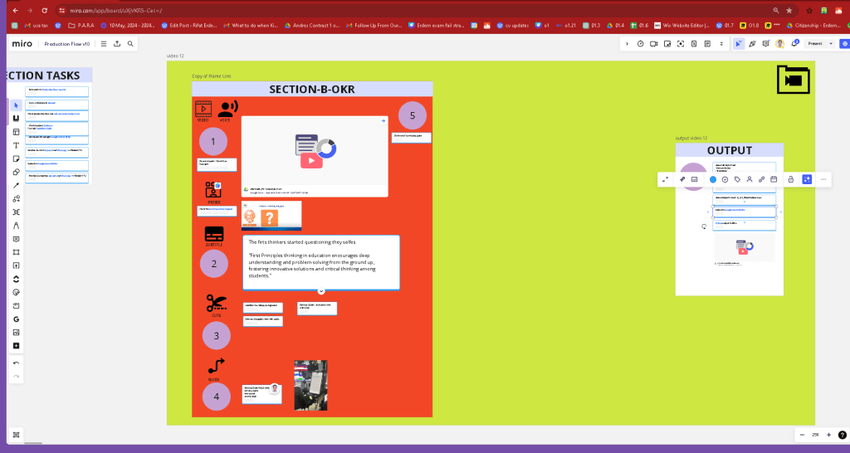Click the scissors CUTS icon
The image size is (850, 453).
(x=217, y=304)
